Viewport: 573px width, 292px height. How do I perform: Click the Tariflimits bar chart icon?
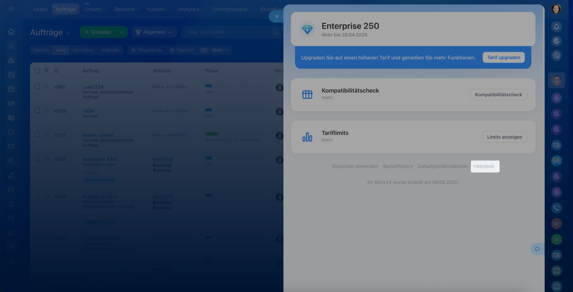tap(307, 137)
